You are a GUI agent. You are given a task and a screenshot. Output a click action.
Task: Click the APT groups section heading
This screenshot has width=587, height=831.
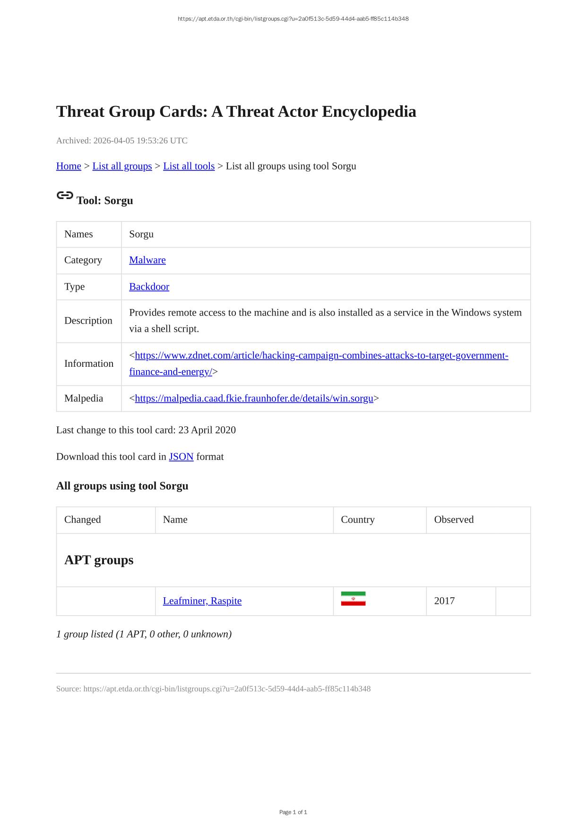tap(99, 560)
